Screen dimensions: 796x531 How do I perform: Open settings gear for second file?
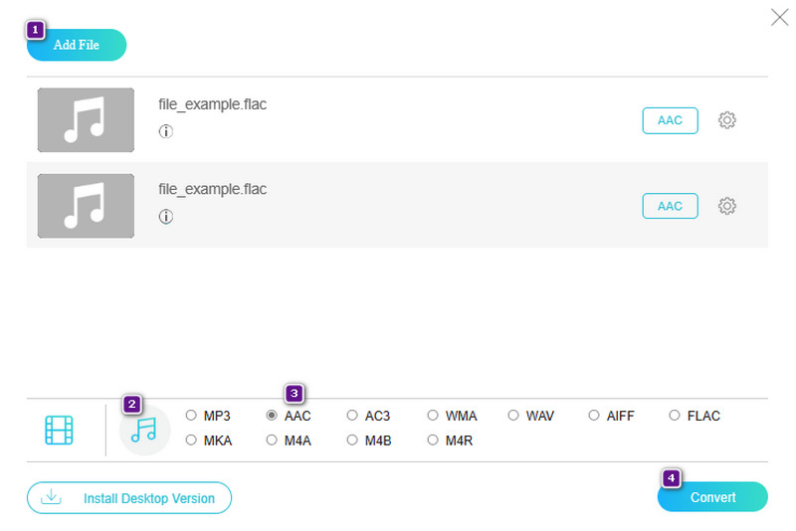pyautogui.click(x=727, y=206)
